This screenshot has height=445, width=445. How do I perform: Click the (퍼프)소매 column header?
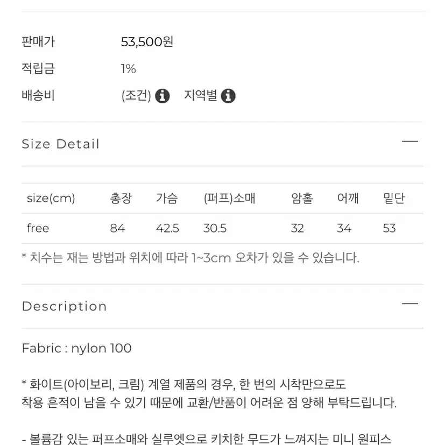coord(229,198)
